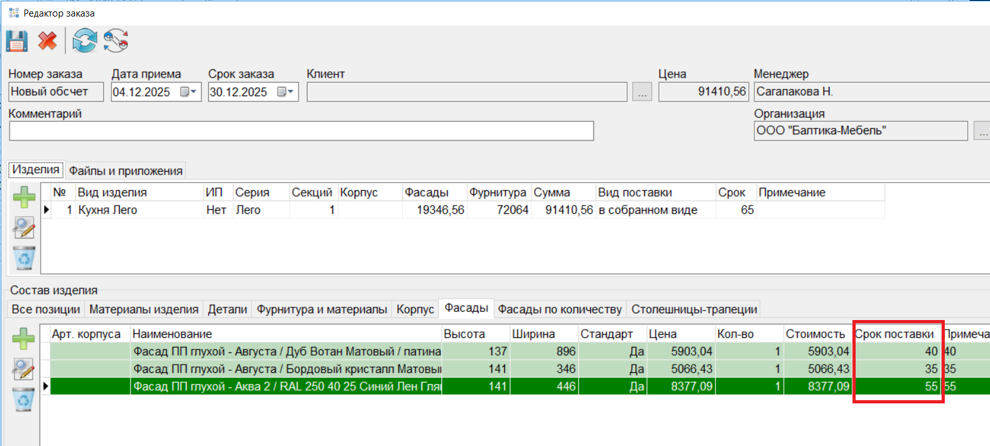Delete product using upper recycle bin icon
Image resolution: width=990 pixels, height=446 pixels.
[25, 258]
